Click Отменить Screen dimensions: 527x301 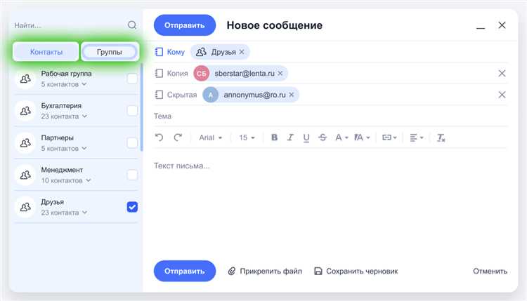[490, 271]
